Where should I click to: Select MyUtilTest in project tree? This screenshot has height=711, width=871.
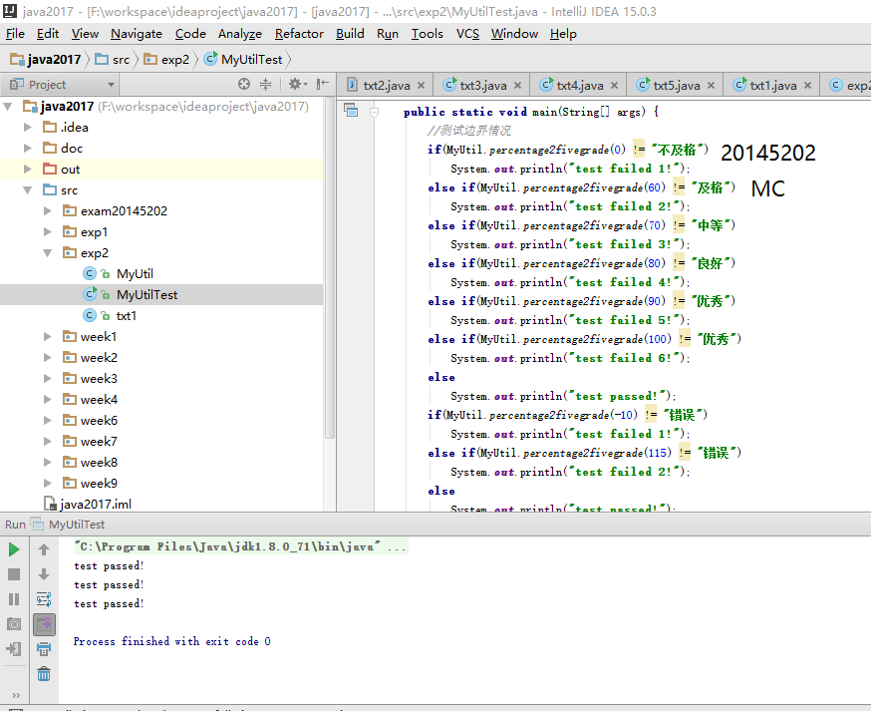161,294
